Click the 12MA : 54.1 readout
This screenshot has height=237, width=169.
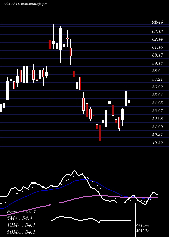coord(21,225)
